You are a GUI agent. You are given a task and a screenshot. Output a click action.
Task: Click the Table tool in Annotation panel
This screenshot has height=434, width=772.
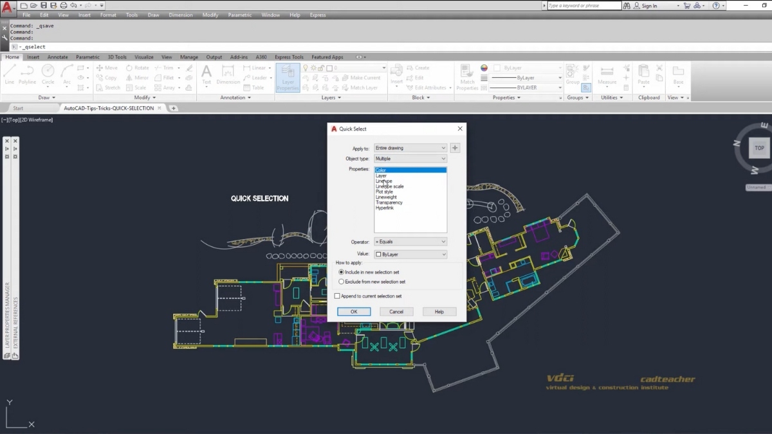[253, 87]
